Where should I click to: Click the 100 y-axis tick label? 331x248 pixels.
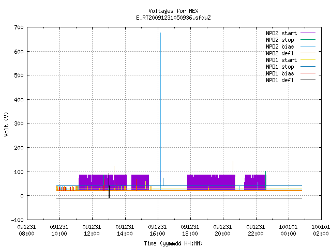19,172
